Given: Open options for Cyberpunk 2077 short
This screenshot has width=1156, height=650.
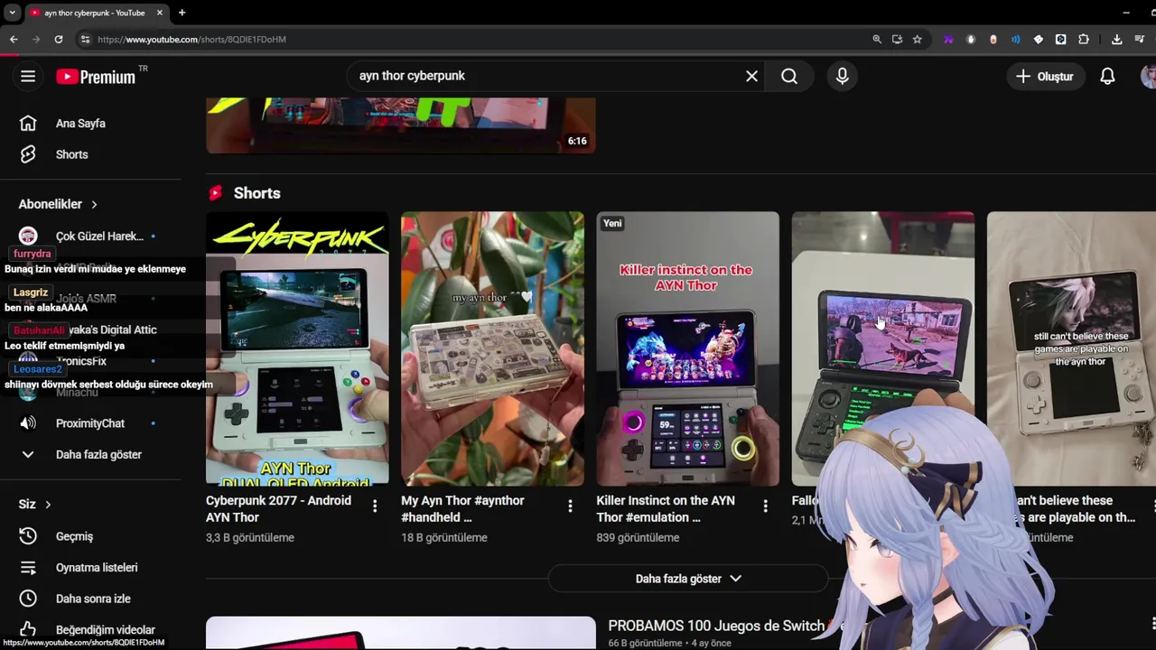Looking at the screenshot, I should tap(375, 506).
